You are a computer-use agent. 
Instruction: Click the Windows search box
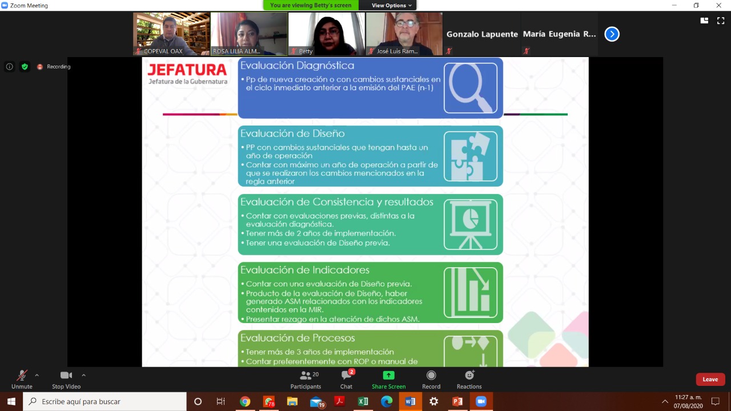(x=105, y=401)
